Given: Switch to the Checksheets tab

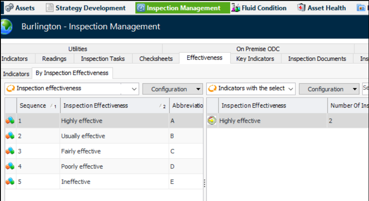Looking at the screenshot, I should [x=156, y=59].
